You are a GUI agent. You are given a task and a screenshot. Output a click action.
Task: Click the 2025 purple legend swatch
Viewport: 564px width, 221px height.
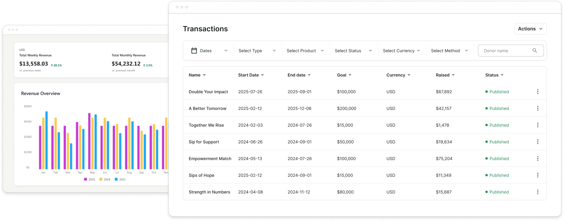pos(85,179)
